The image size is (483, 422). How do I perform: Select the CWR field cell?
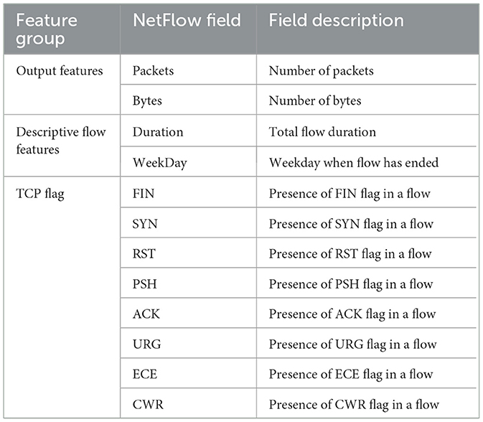pyautogui.click(x=147, y=404)
